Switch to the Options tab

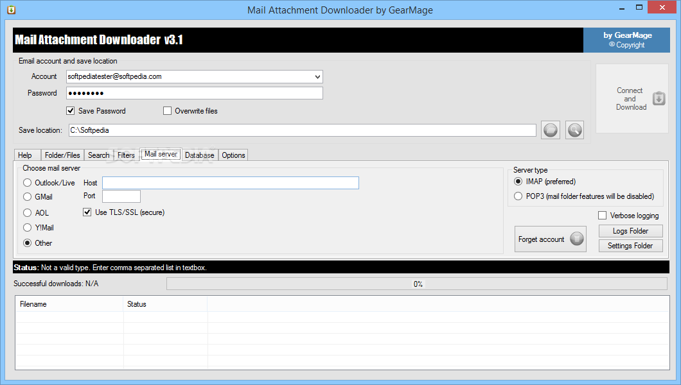point(233,155)
